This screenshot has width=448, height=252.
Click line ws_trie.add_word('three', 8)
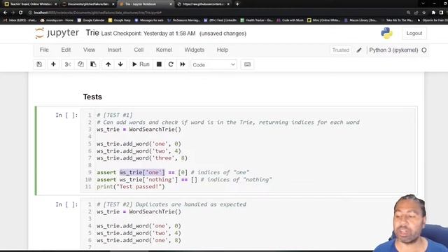pyautogui.click(x=141, y=158)
